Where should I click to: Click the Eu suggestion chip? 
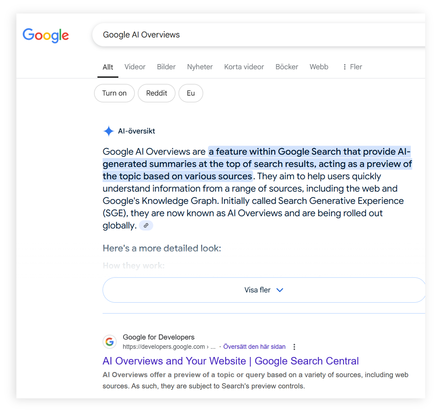tap(191, 93)
